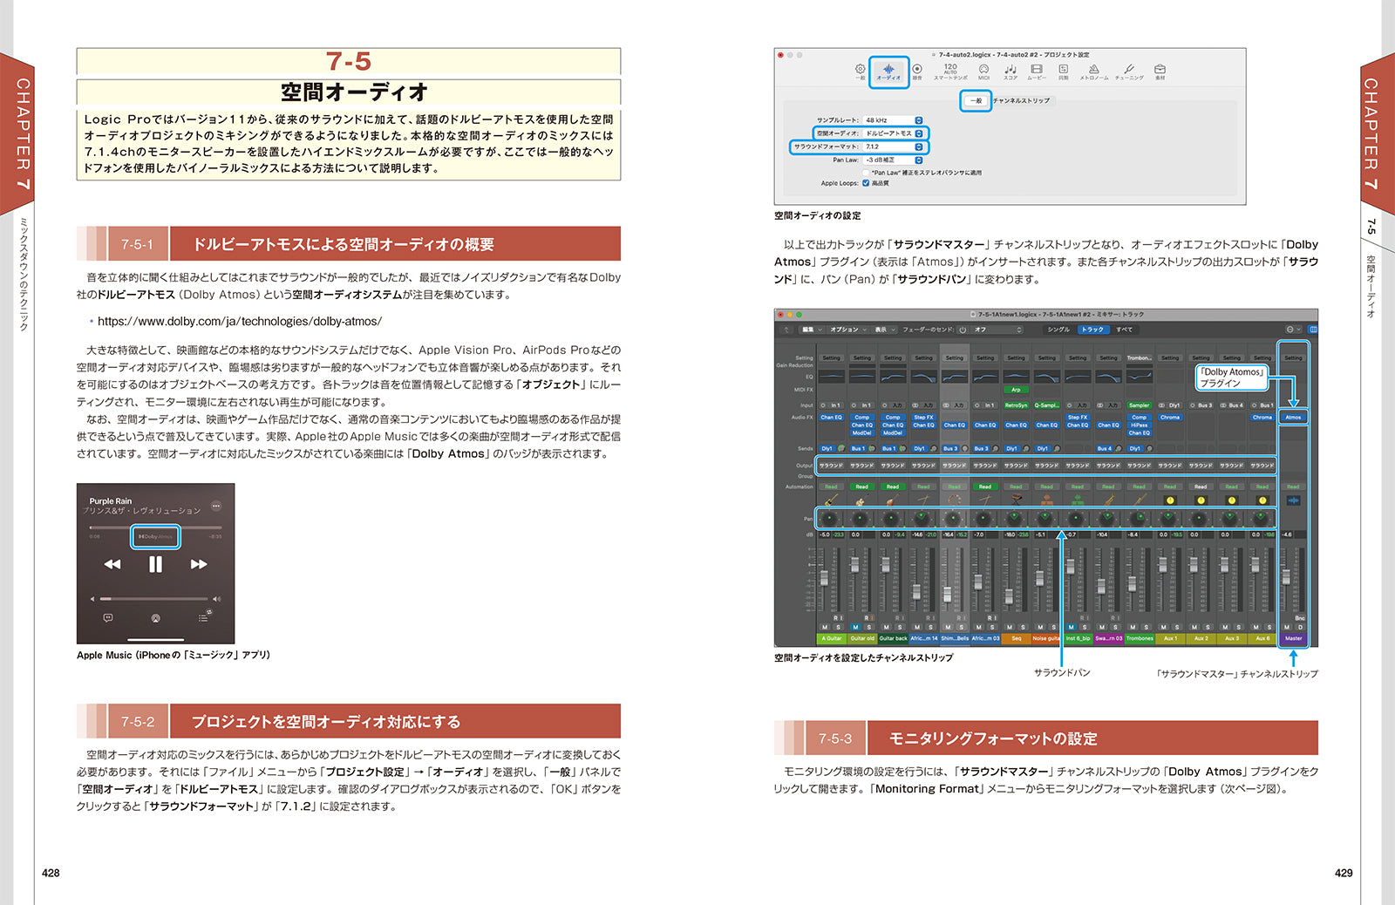The width and height of the screenshot is (1395, 905).
Task: Open the ムービー settings icon
Action: coord(1037,71)
